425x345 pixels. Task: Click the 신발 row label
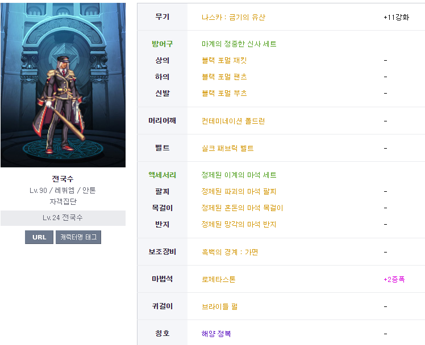click(x=163, y=93)
